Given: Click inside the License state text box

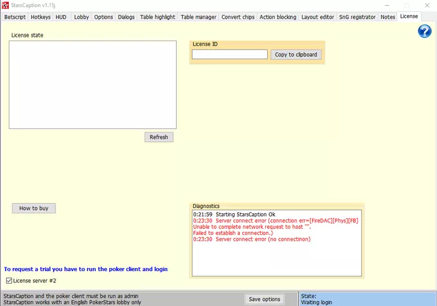Looking at the screenshot, I should point(92,85).
